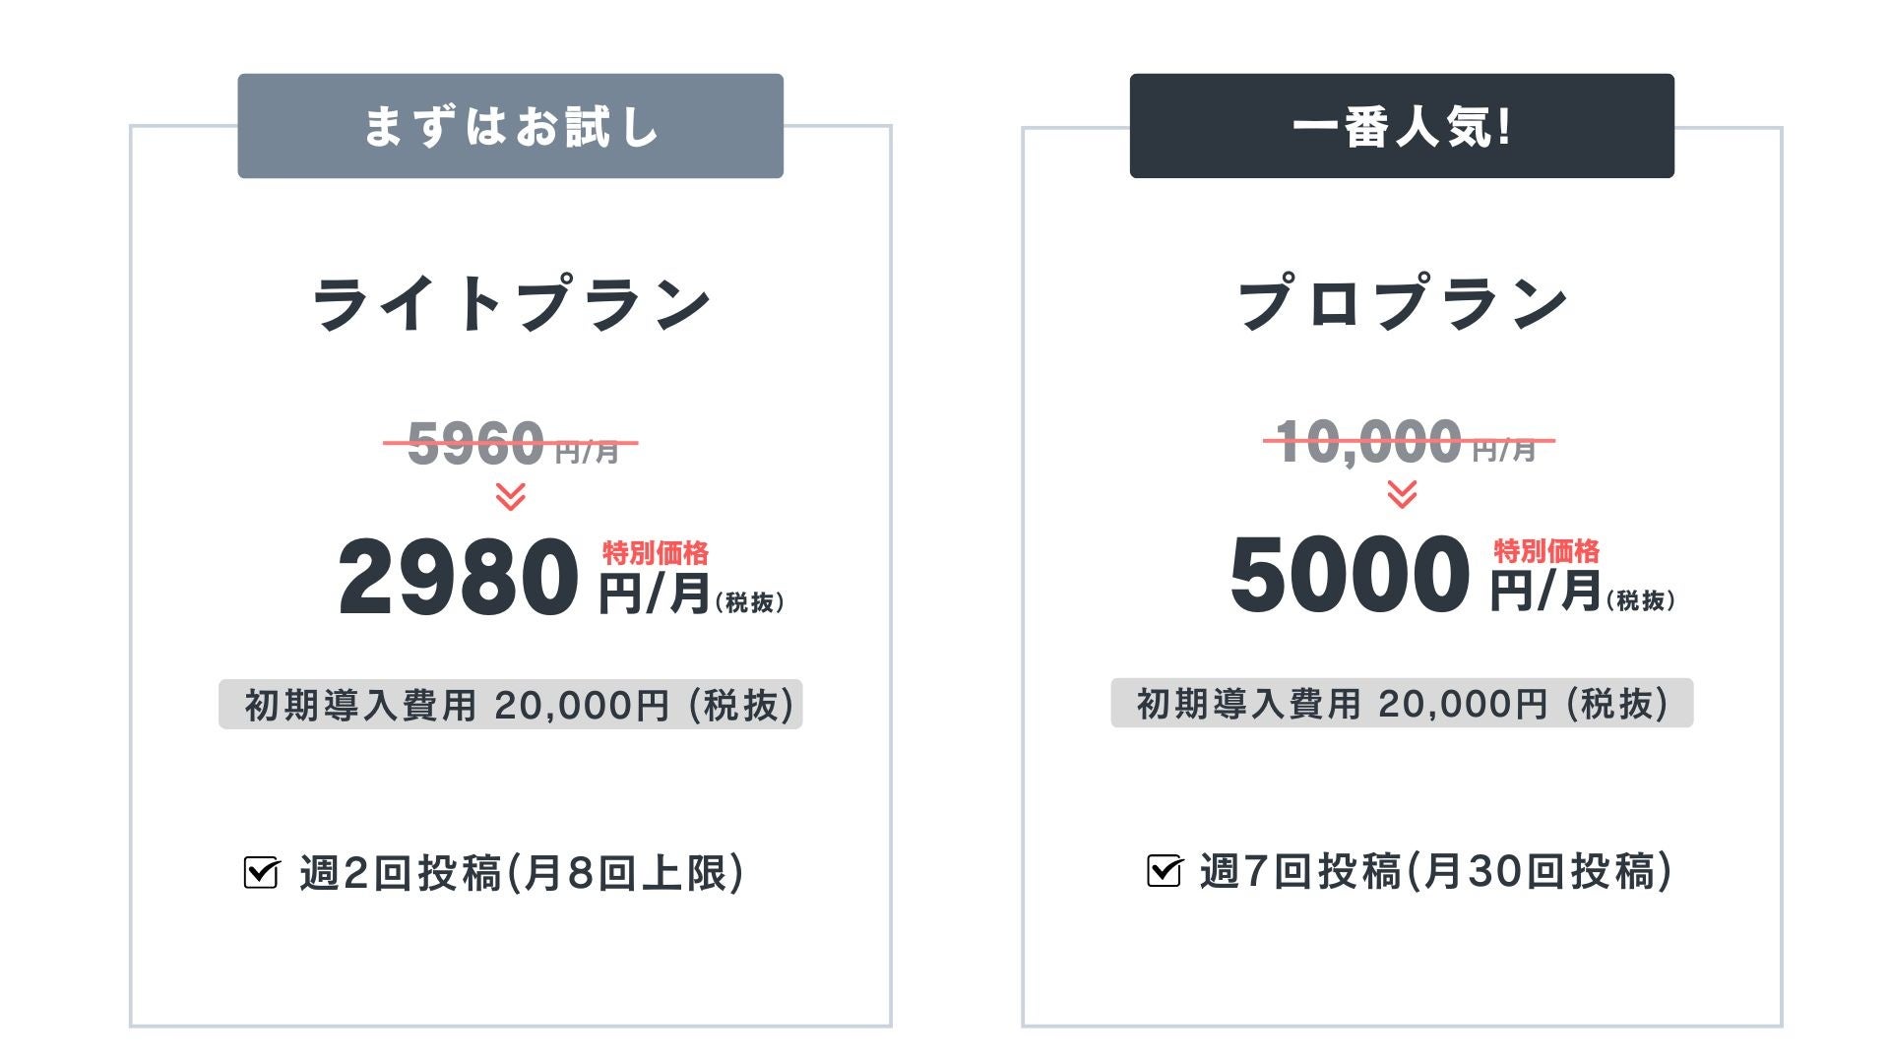Click the 週2回投稿(月8回上限) text
This screenshot has width=1890, height=1063.
522,873
